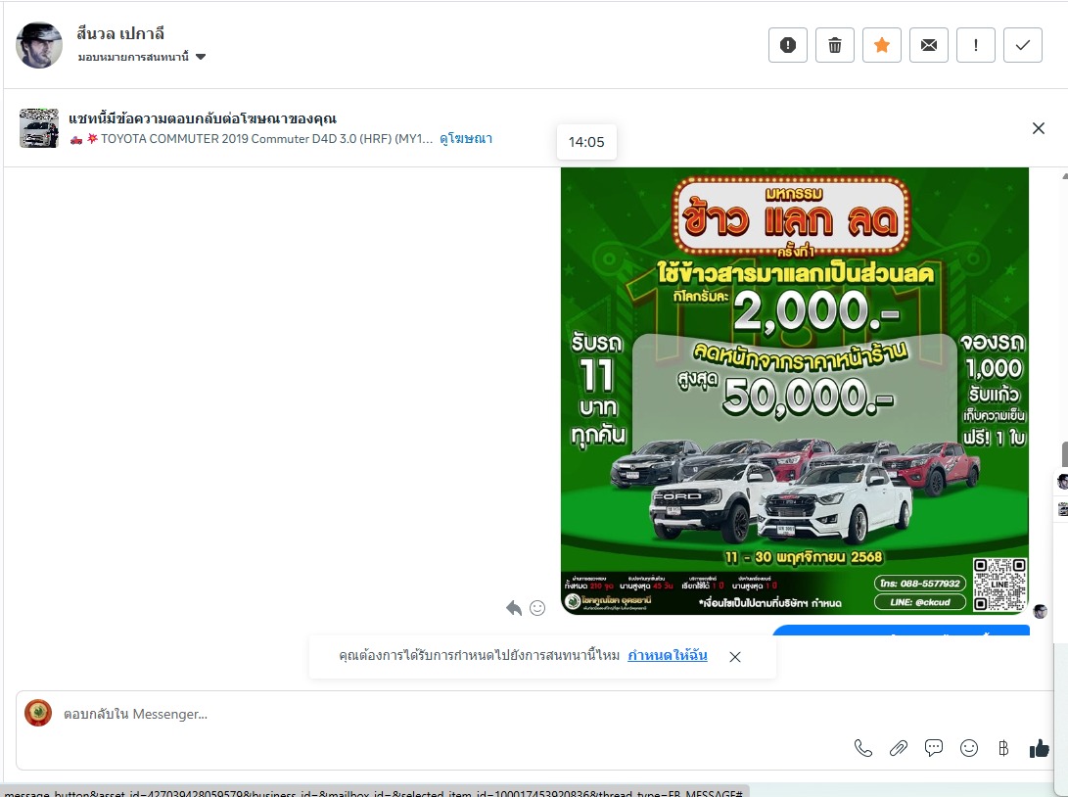Click the TOYOTA COMMUTER 2019 ad title text

pos(266,139)
